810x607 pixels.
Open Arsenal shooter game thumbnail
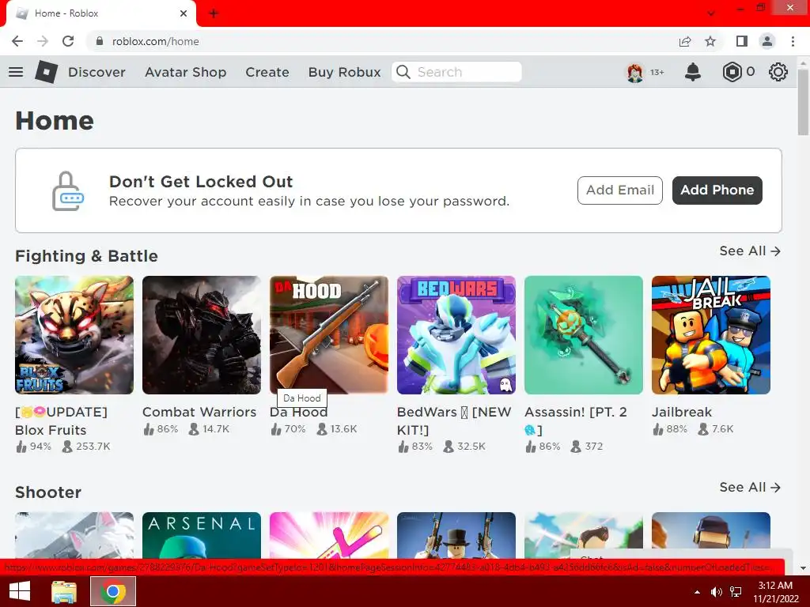pyautogui.click(x=202, y=535)
